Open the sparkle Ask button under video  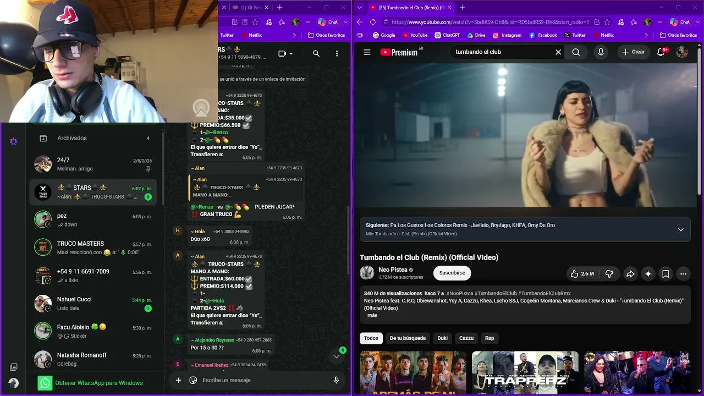(x=648, y=273)
